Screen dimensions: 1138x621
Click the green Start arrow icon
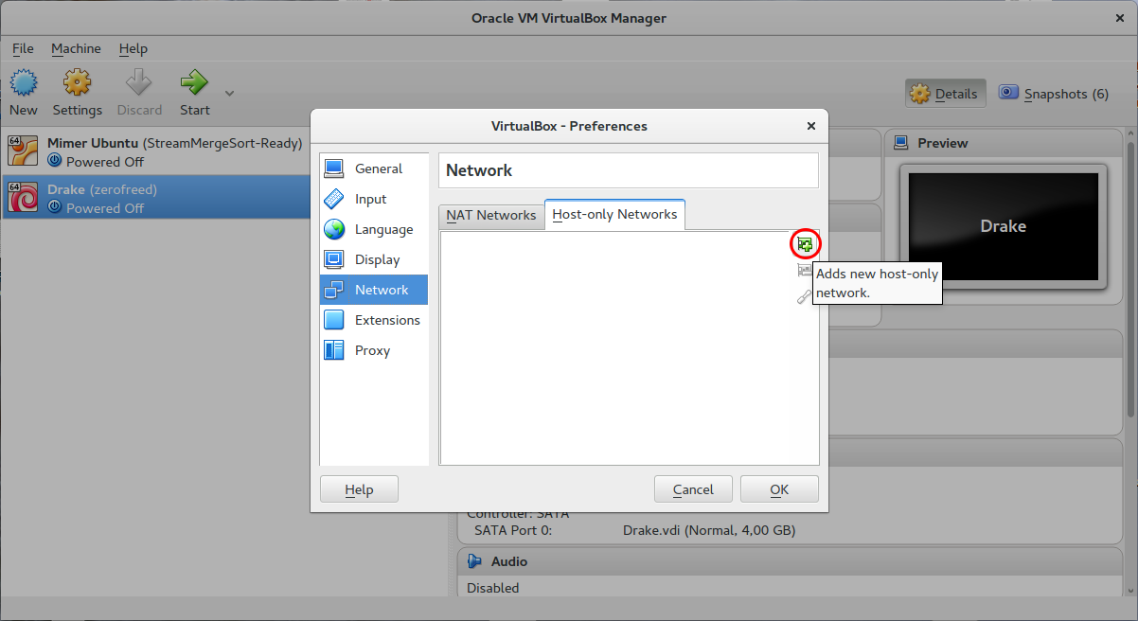(x=194, y=82)
